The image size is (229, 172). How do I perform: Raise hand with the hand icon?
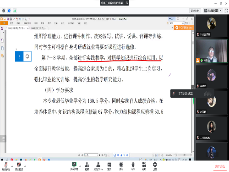point(133,166)
